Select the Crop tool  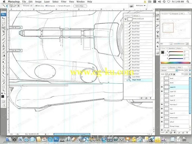point(3,31)
